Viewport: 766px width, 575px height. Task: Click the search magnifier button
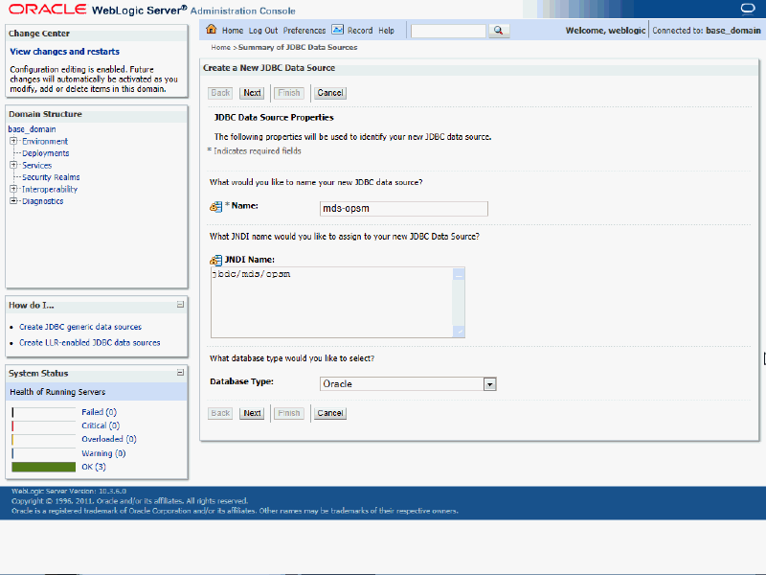tap(498, 31)
